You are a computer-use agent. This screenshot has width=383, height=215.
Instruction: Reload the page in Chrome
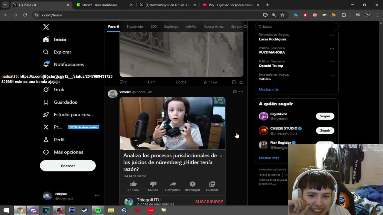pyautogui.click(x=25, y=15)
